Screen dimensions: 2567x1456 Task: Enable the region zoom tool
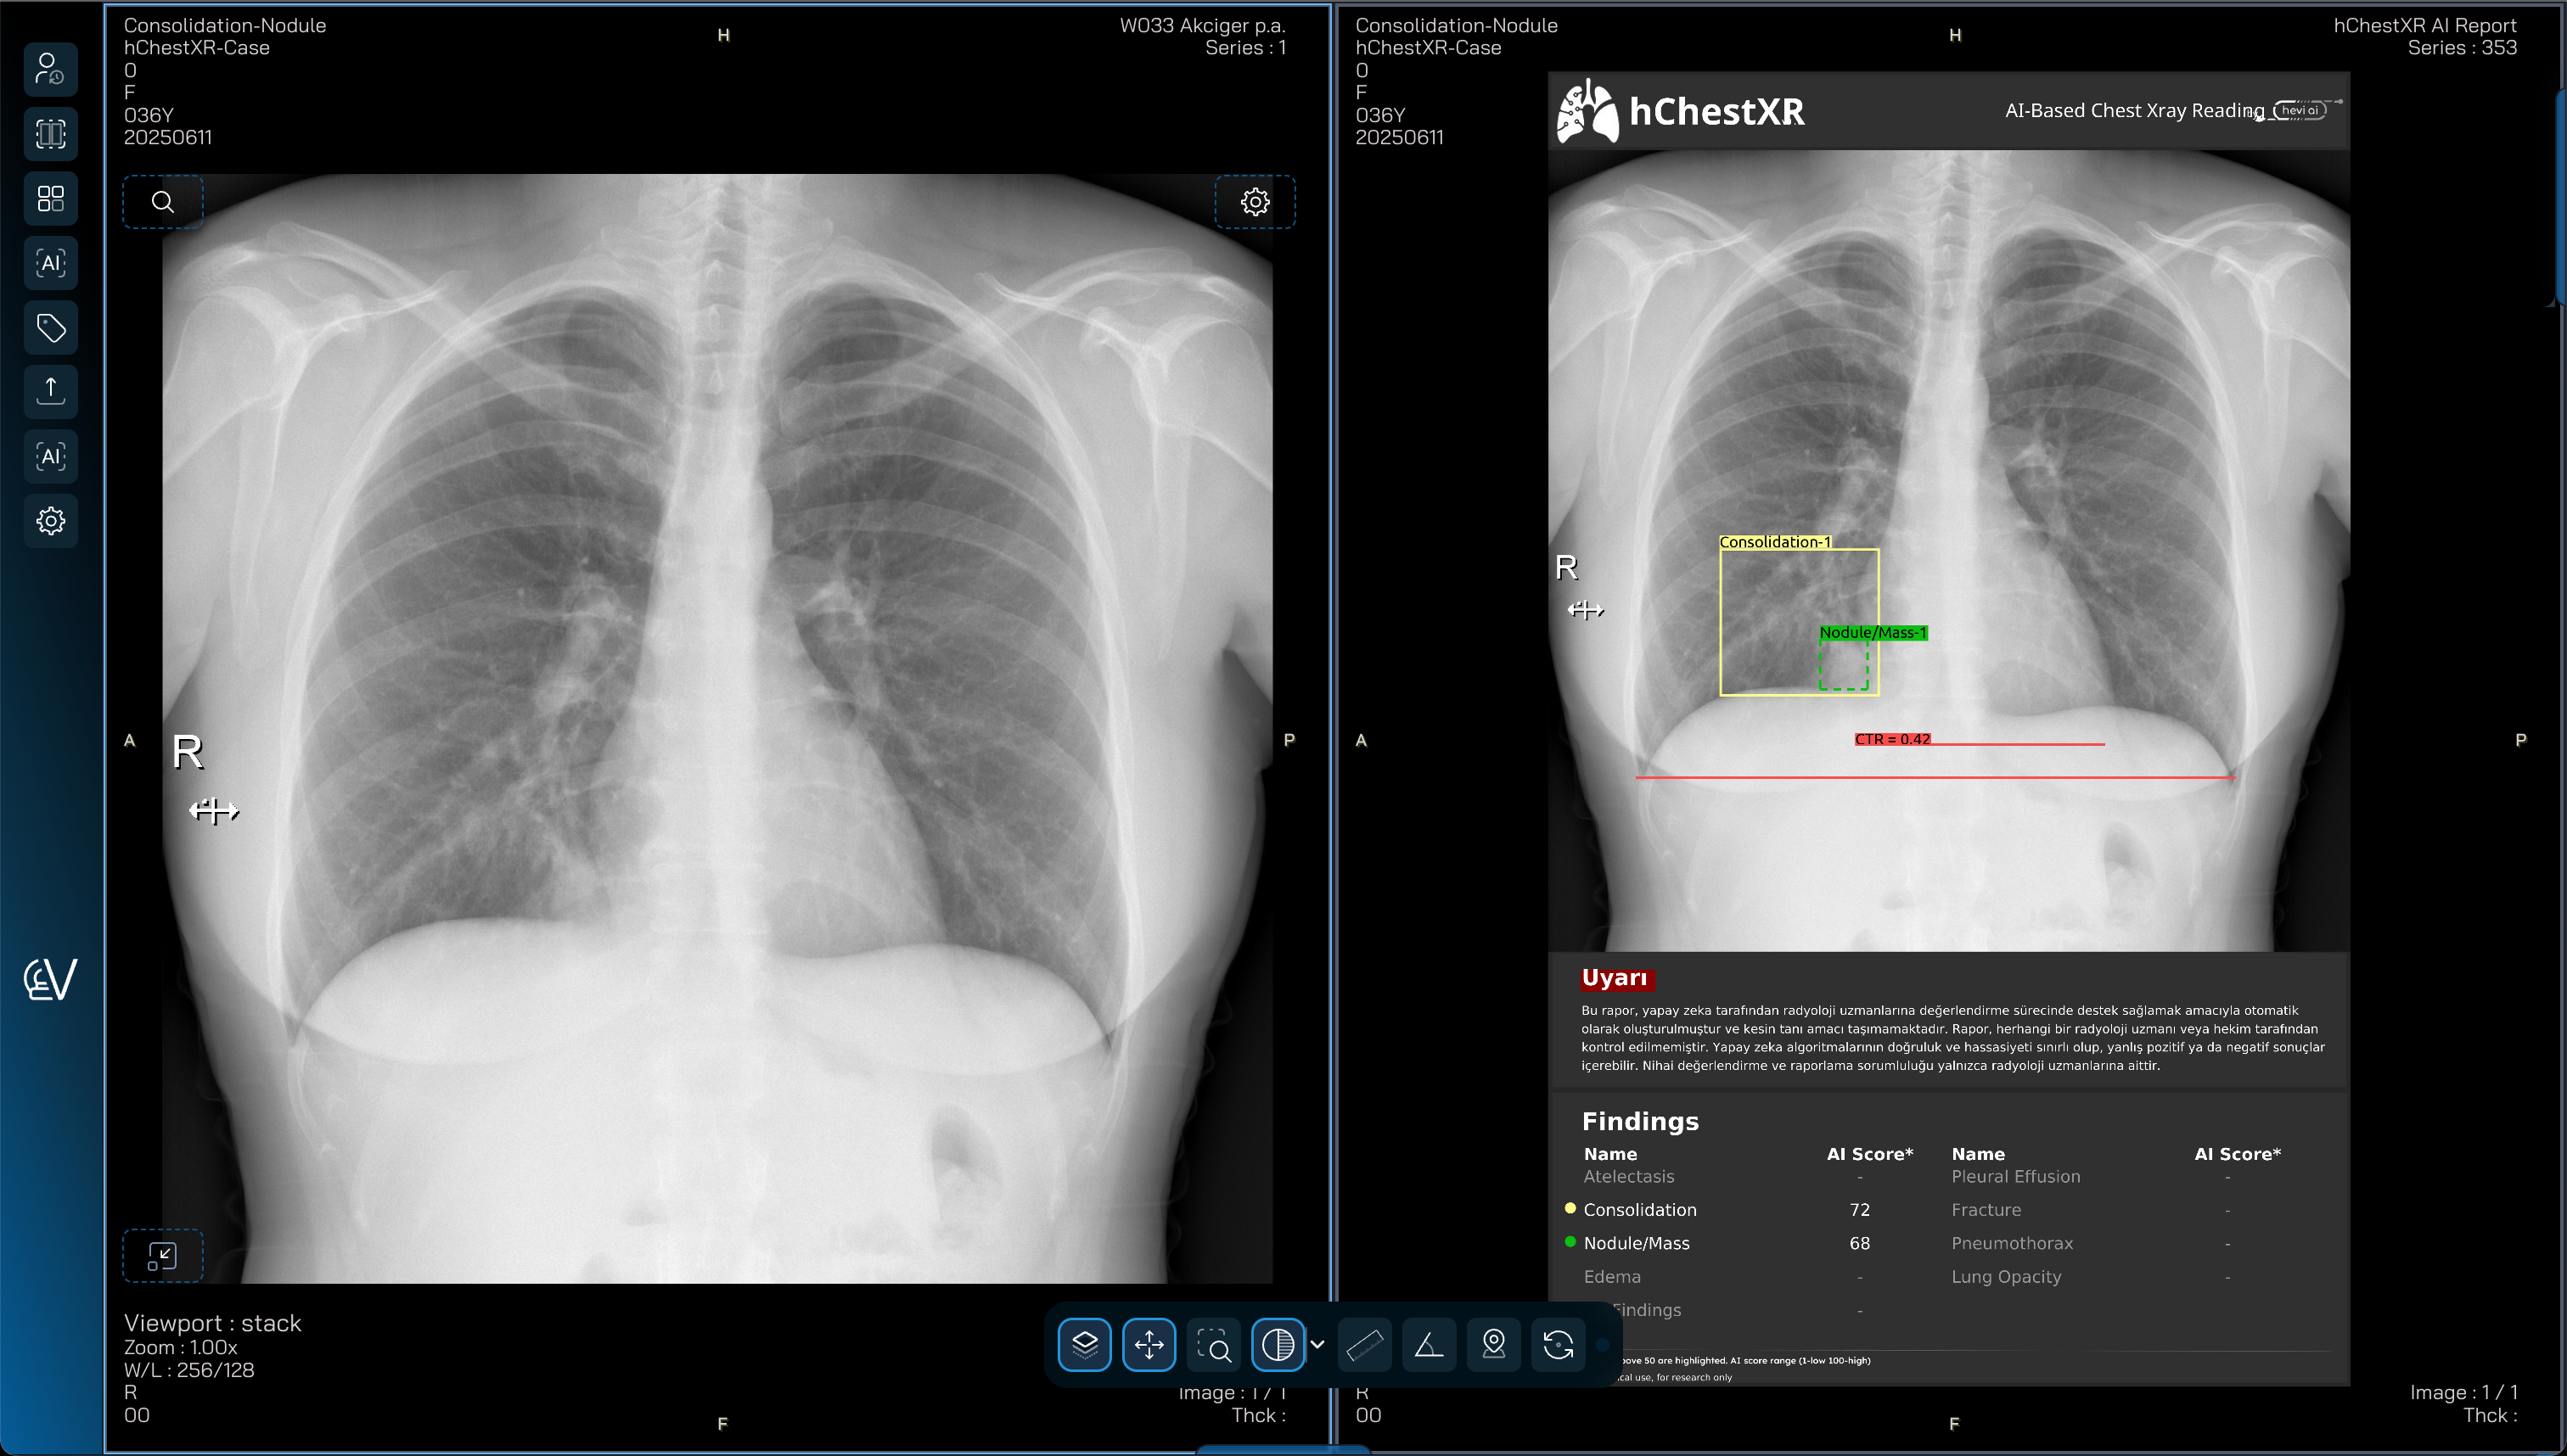pos(1214,1345)
